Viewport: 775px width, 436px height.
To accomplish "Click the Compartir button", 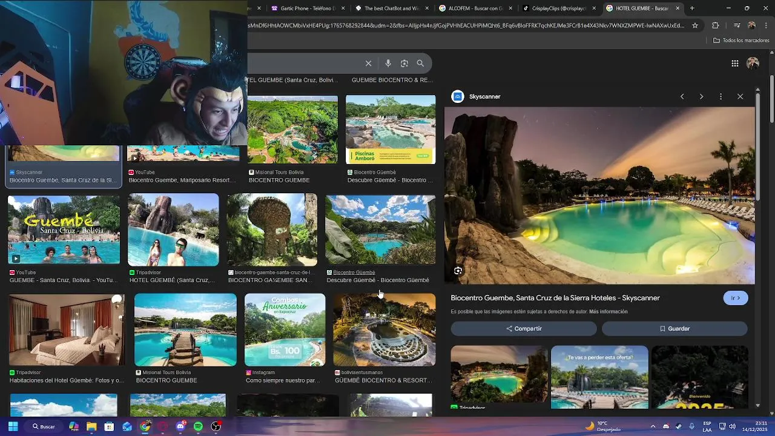I will [x=524, y=329].
